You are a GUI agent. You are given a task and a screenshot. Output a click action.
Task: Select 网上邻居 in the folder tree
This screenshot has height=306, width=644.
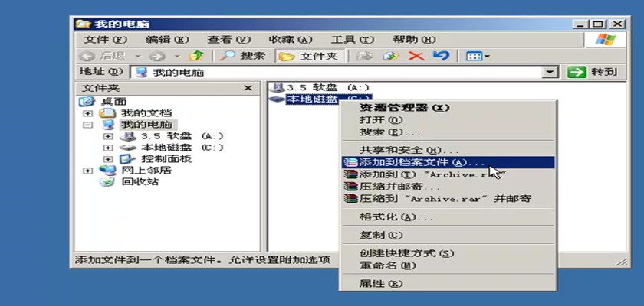tap(146, 171)
